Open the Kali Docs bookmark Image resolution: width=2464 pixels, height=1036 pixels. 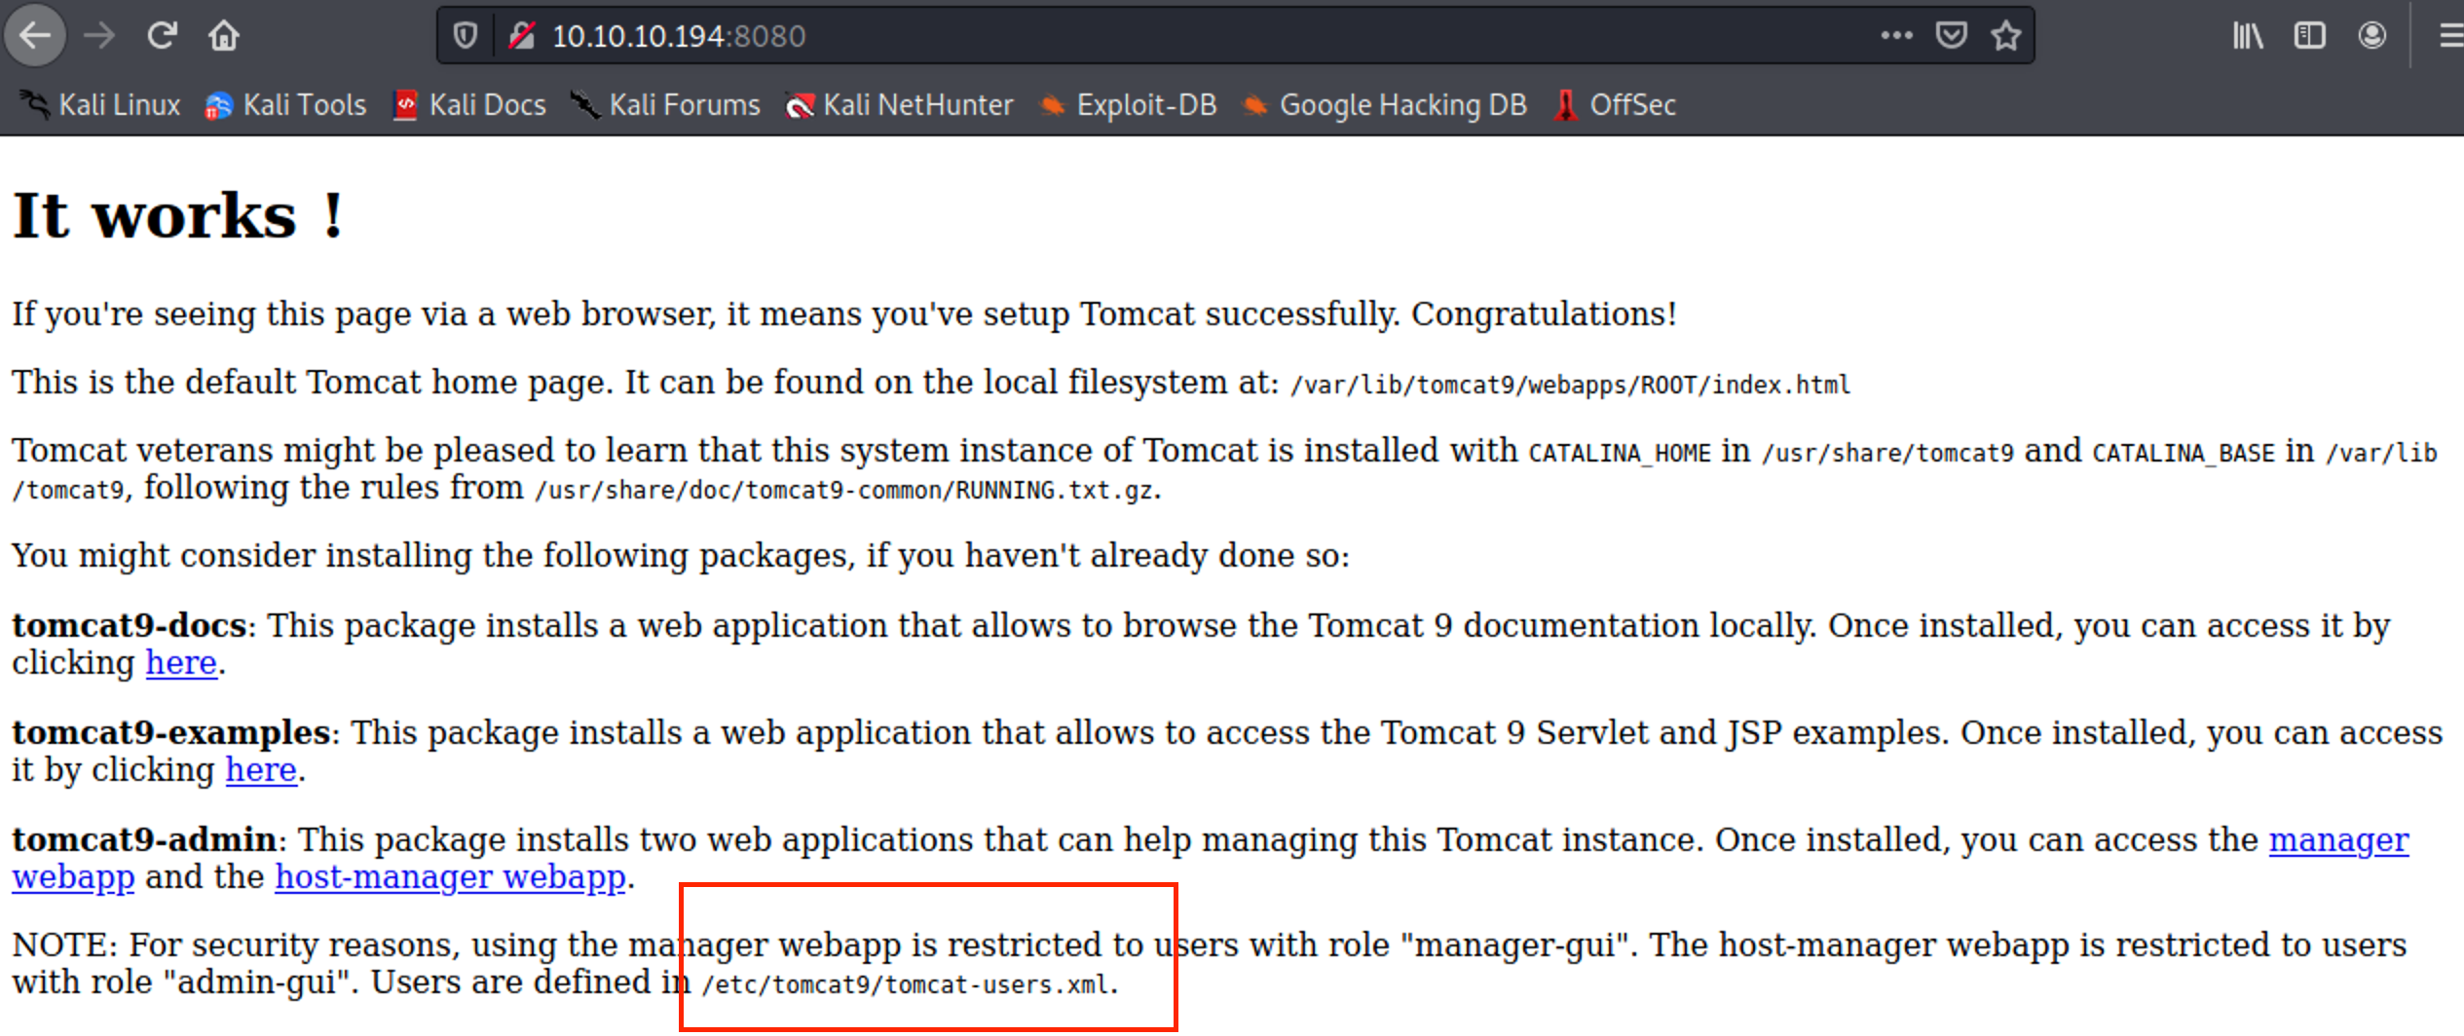(469, 104)
